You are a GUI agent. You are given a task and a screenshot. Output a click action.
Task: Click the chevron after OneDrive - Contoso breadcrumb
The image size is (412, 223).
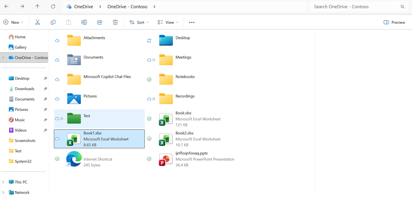pos(154,6)
